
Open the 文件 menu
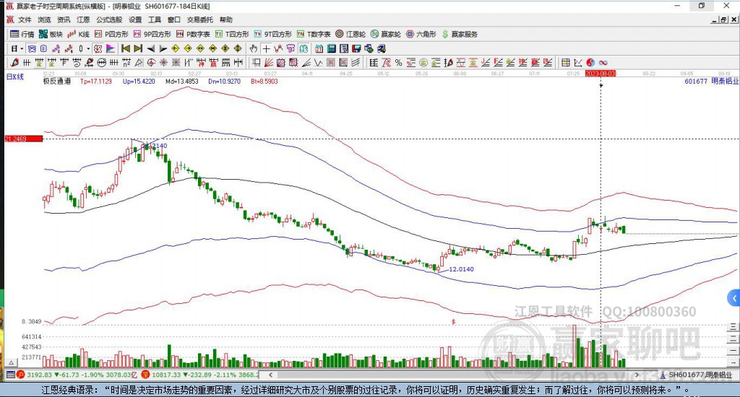click(x=25, y=19)
